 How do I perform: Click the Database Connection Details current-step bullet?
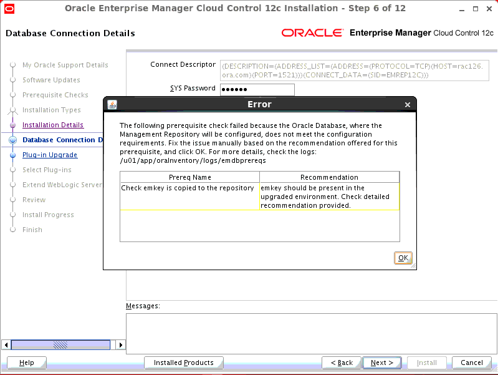[12, 140]
